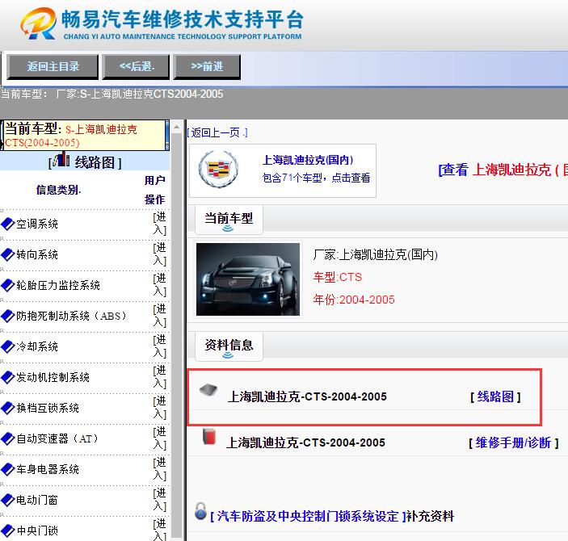The image size is (568, 541).
Task: Click blue book icon beside 防抱死制动系统
Action: (x=7, y=317)
